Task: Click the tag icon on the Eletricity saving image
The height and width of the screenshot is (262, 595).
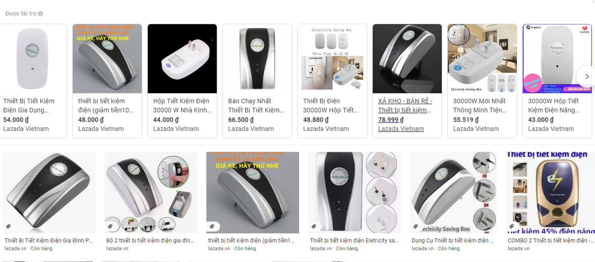Action: tap(314, 226)
